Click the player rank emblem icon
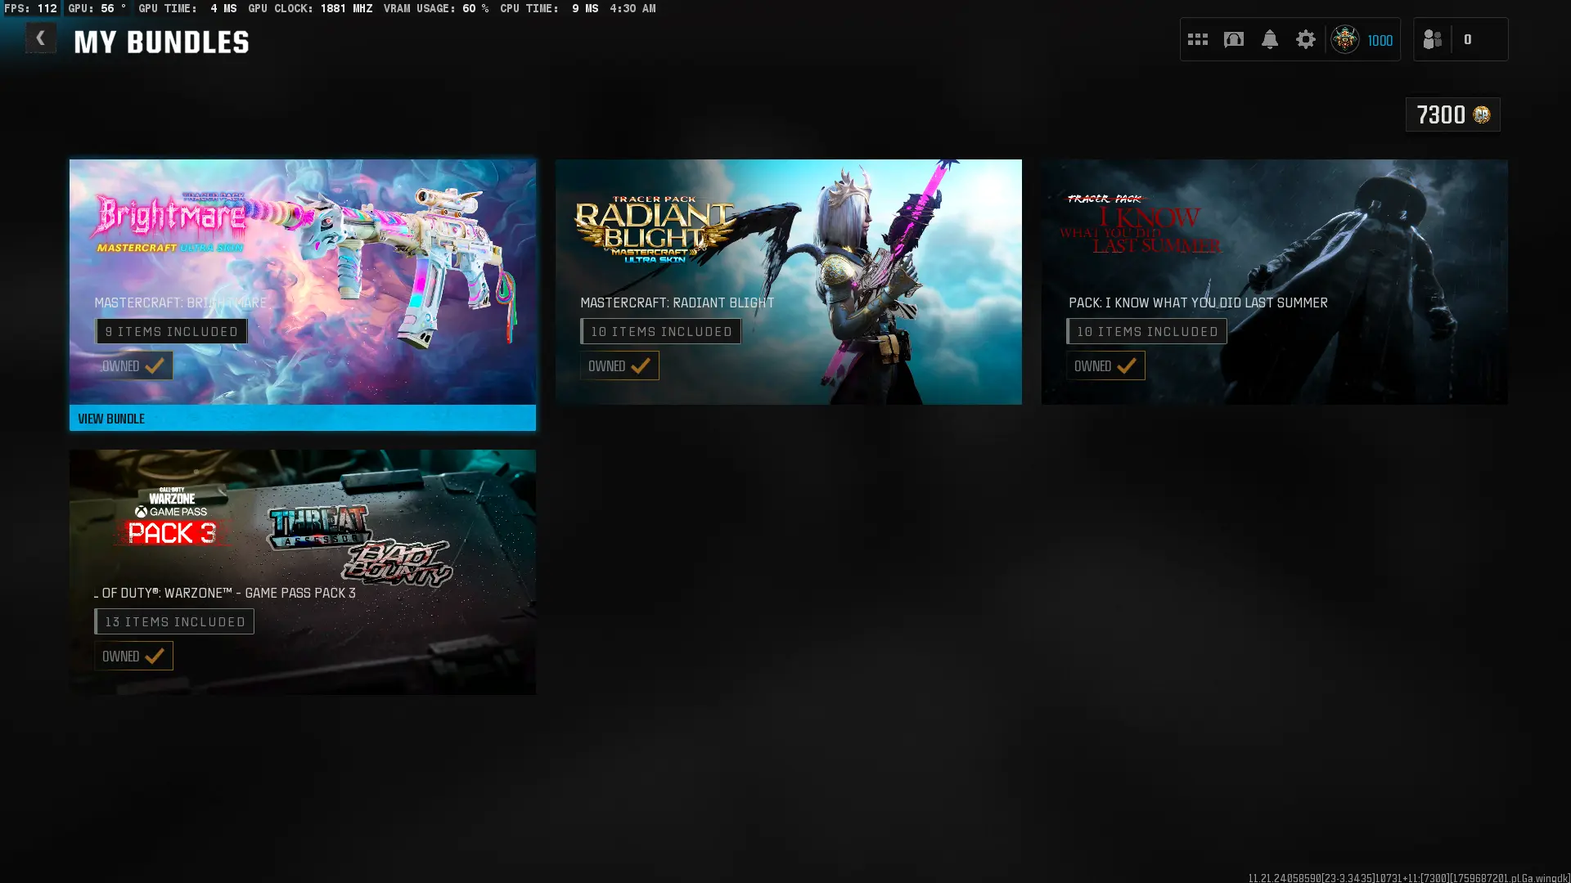 point(1344,39)
